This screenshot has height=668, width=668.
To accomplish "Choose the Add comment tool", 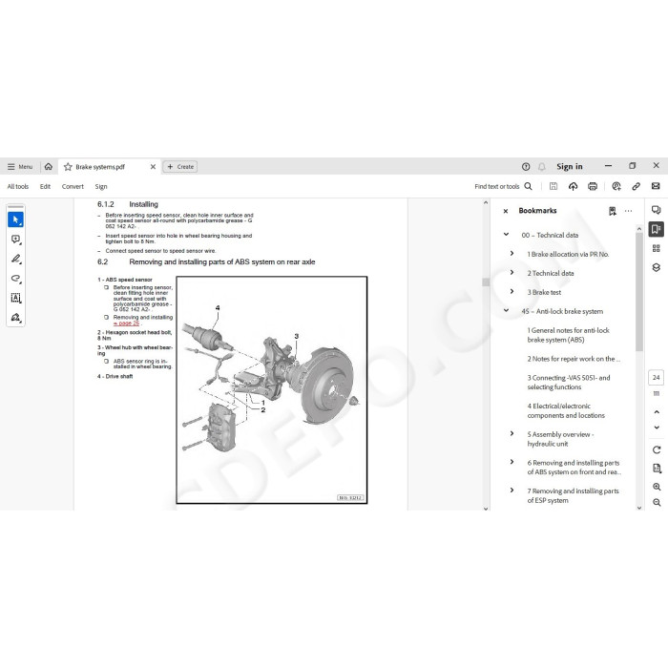I will coord(16,240).
